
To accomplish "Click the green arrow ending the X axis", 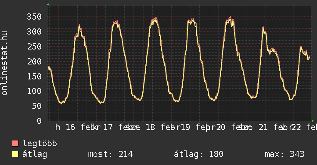I will (313, 121).
